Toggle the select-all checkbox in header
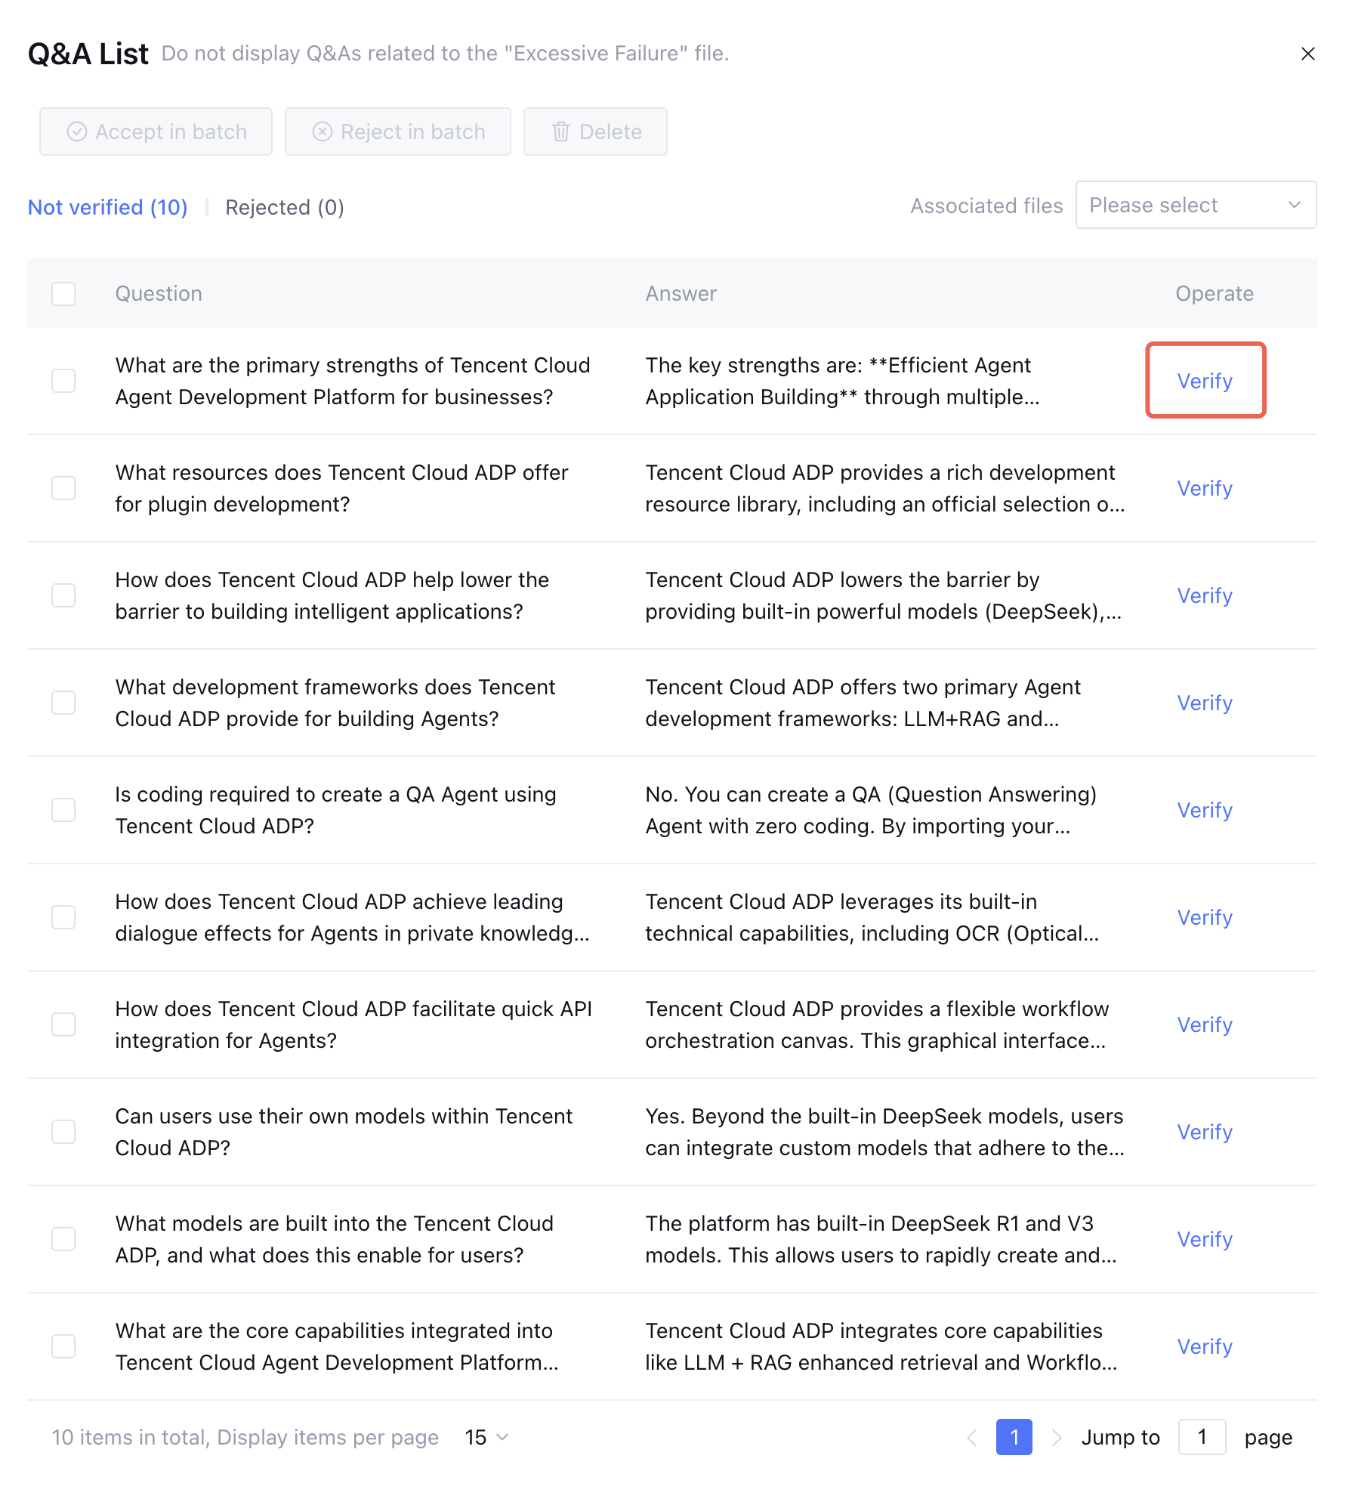The image size is (1355, 1505). (x=63, y=294)
